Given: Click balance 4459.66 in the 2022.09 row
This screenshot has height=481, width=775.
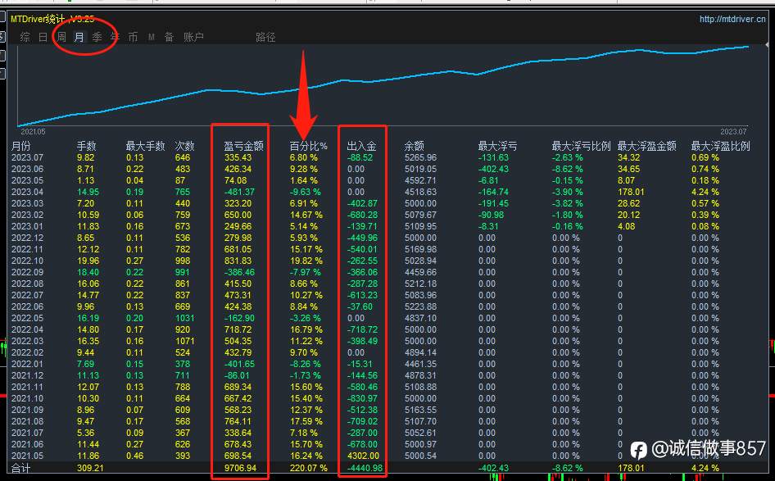Looking at the screenshot, I should pyautogui.click(x=420, y=272).
